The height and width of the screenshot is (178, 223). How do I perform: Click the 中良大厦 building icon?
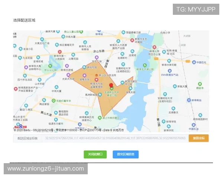[63, 37]
